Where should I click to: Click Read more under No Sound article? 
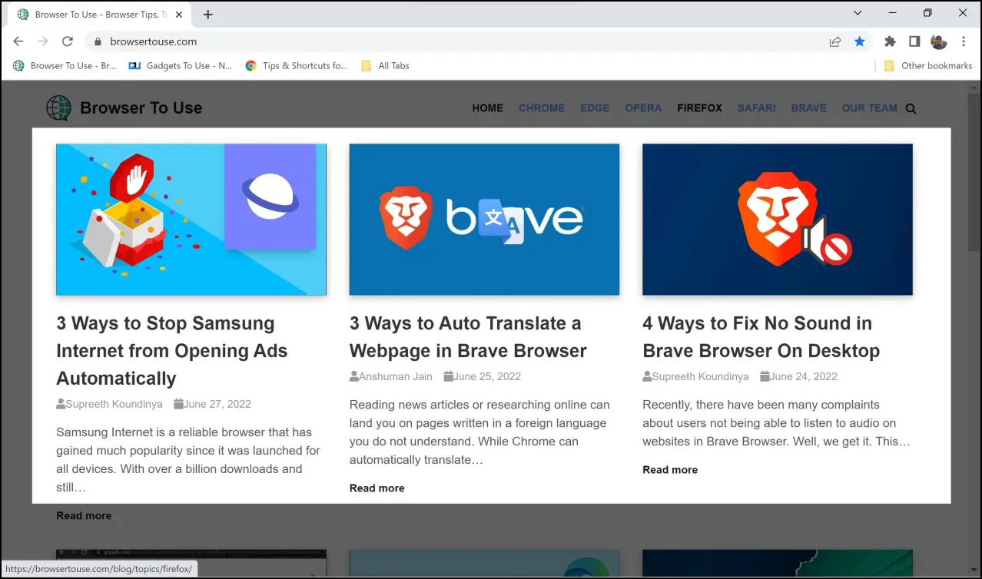pyautogui.click(x=670, y=470)
